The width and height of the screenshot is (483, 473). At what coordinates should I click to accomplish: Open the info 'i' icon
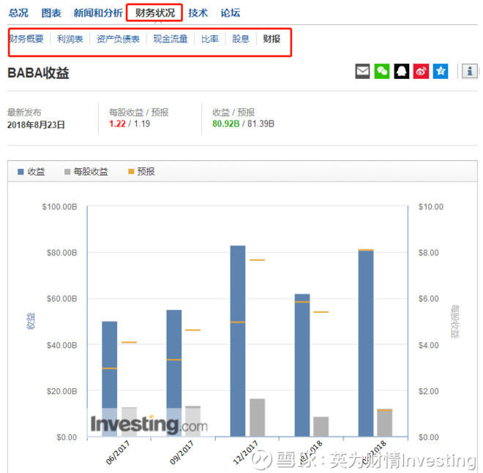(469, 71)
